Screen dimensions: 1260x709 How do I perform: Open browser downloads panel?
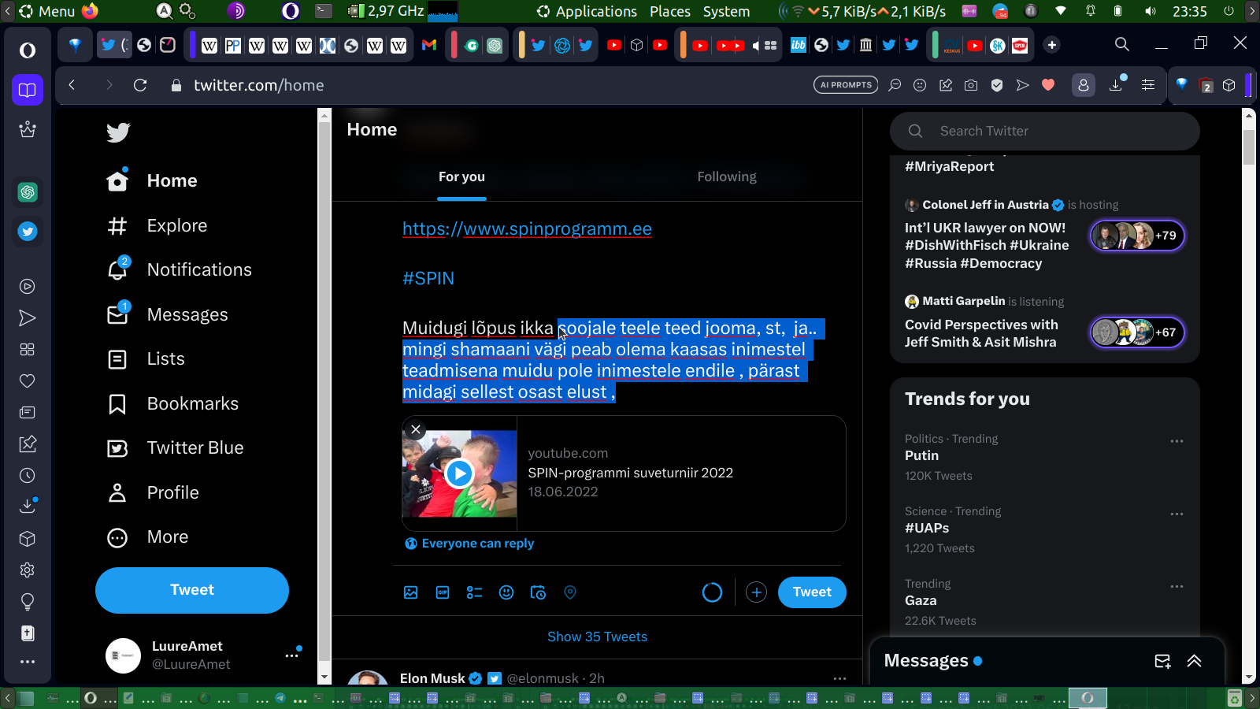(1116, 85)
